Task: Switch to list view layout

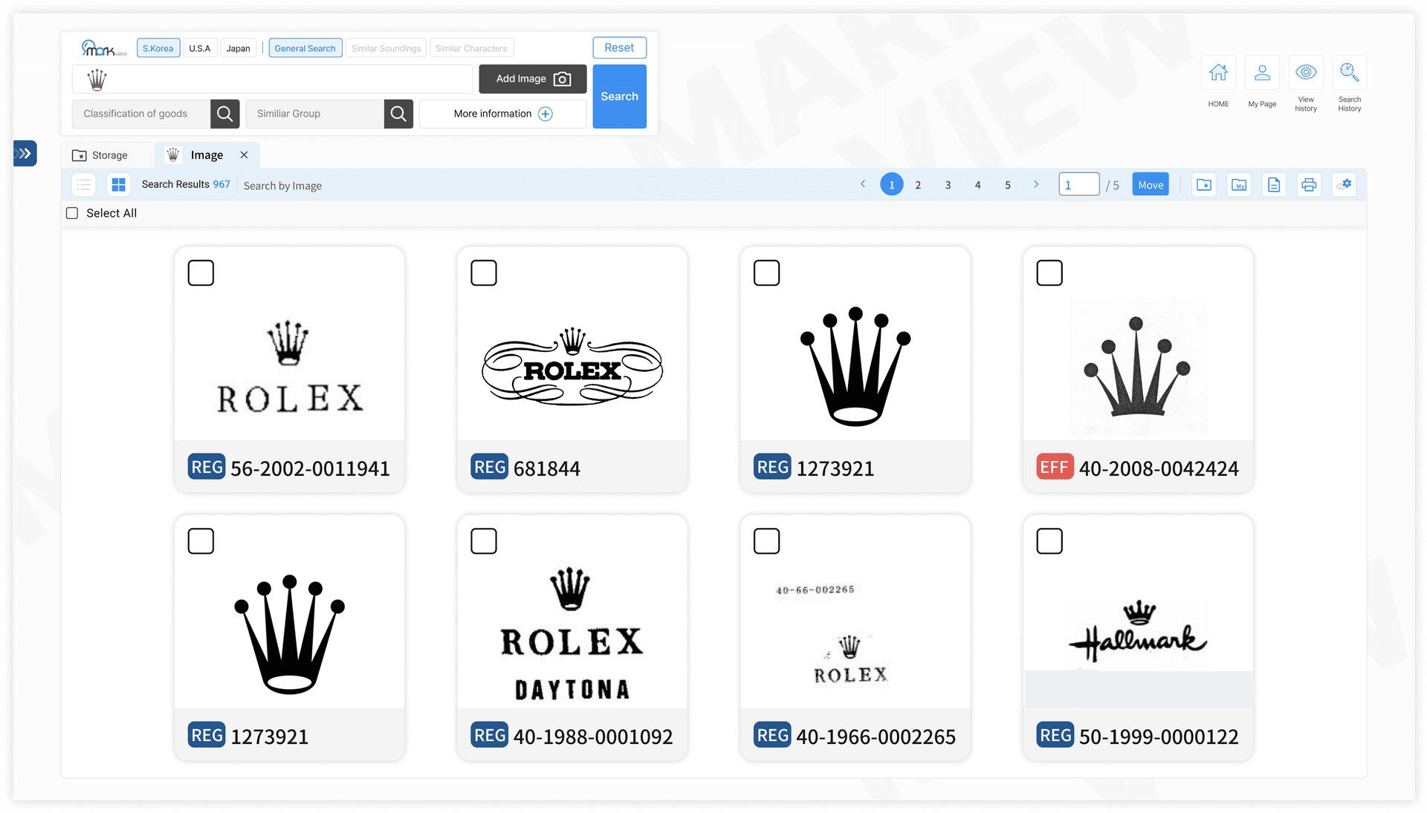Action: [84, 184]
